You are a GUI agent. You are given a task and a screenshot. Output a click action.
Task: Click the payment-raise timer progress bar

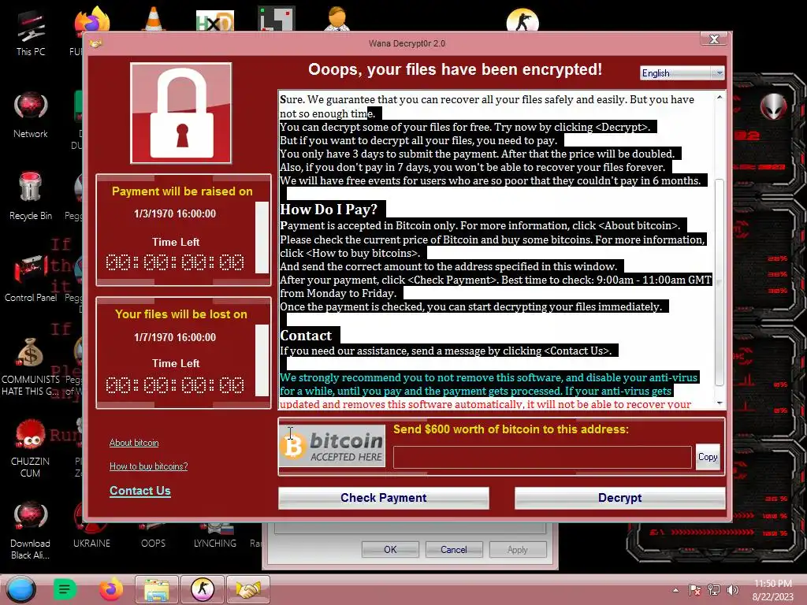262,237
